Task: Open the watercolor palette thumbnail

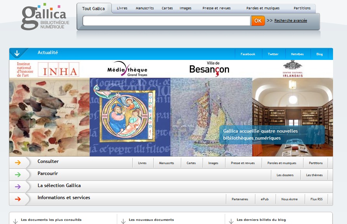Action: coord(49,117)
